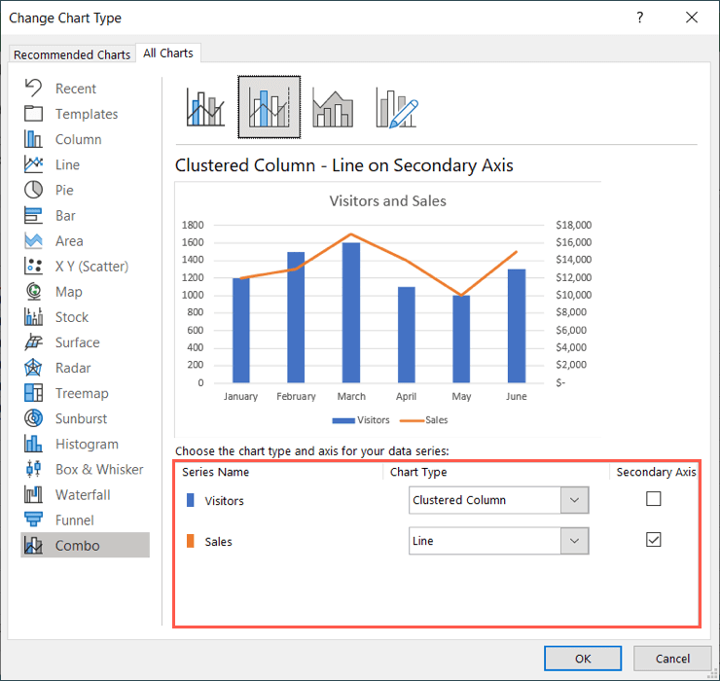The height and width of the screenshot is (681, 720).
Task: Select the Sunburst label in list
Action: [x=81, y=418]
